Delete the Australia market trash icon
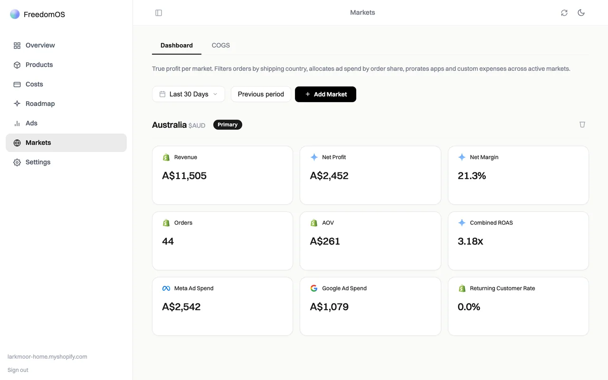 click(x=582, y=124)
